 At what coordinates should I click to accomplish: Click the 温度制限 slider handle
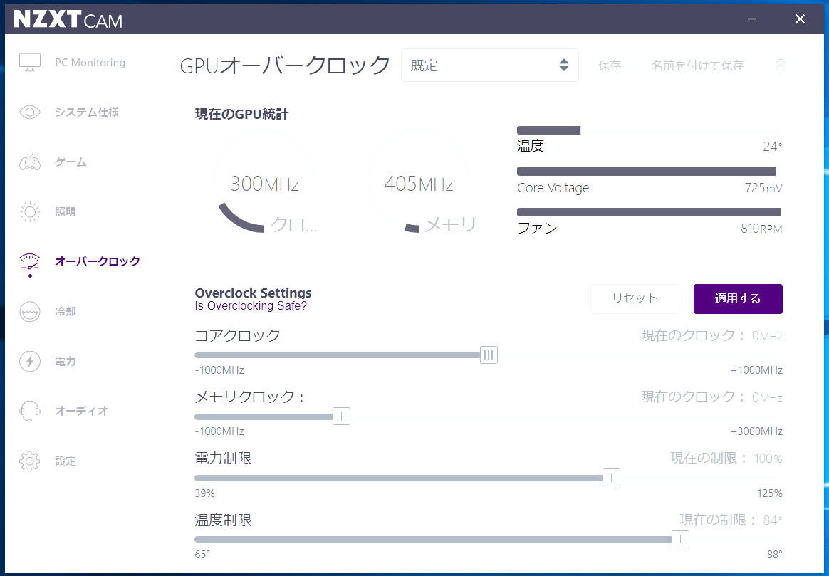(680, 539)
